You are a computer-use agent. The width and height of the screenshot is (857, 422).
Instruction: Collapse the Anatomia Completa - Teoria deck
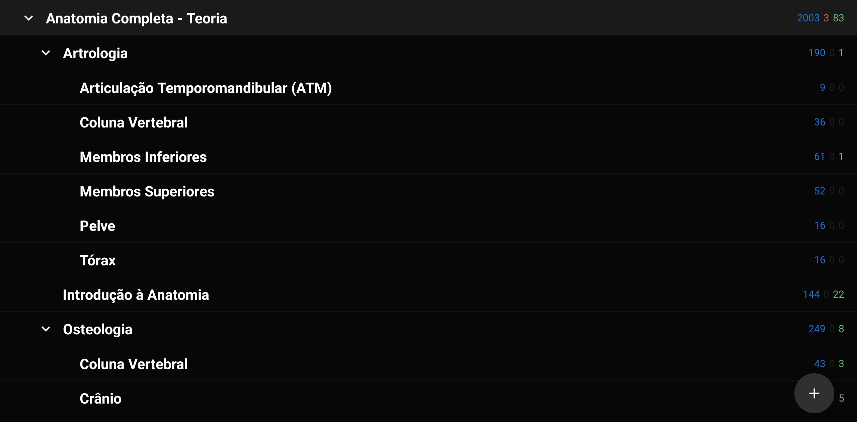(29, 18)
